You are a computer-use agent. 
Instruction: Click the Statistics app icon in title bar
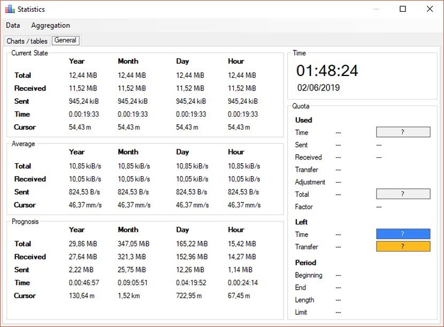tap(10, 9)
